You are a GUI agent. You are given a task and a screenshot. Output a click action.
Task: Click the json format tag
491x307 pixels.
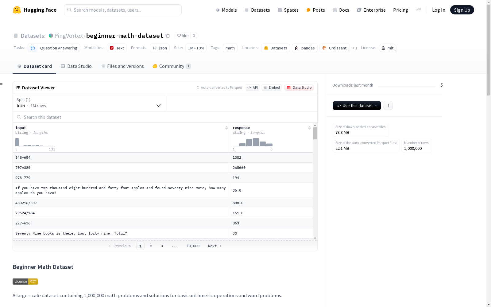[160, 48]
